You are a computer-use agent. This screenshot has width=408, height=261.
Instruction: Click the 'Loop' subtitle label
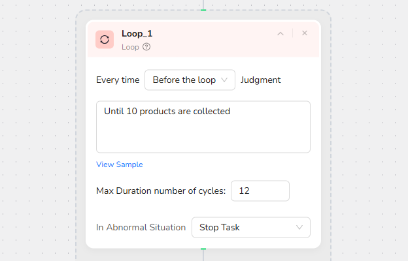point(130,47)
